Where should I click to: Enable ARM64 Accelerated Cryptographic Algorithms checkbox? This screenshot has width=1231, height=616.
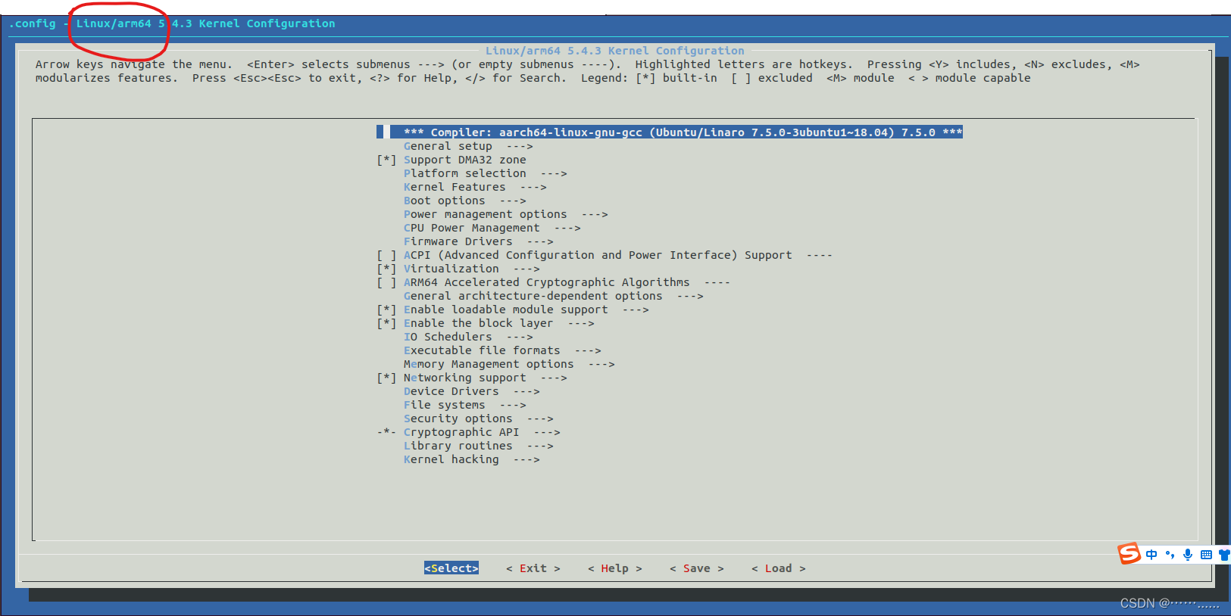(x=386, y=282)
